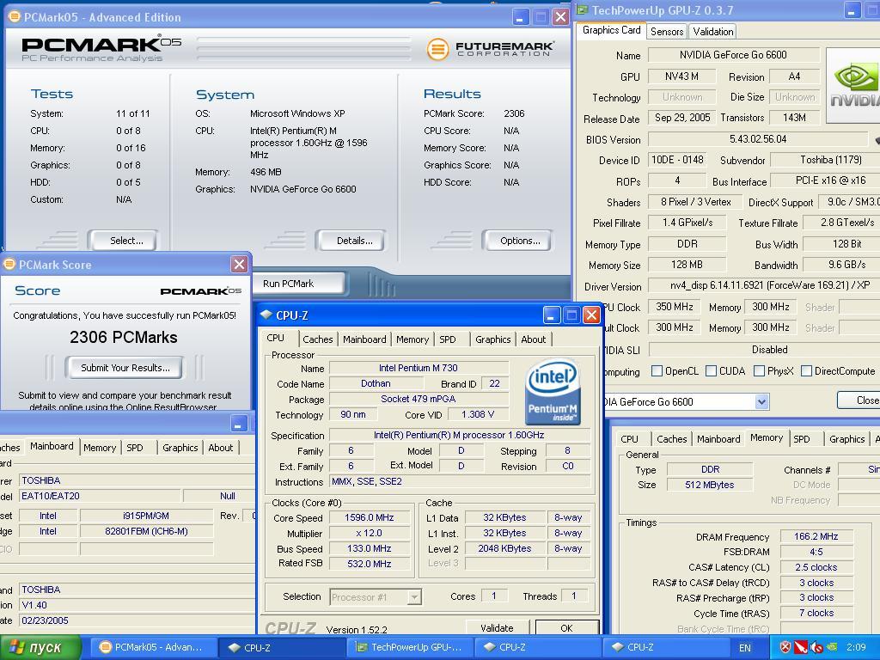The width and height of the screenshot is (880, 660).
Task: Open the Graphics tab in front CPU-Z
Action: 492,339
